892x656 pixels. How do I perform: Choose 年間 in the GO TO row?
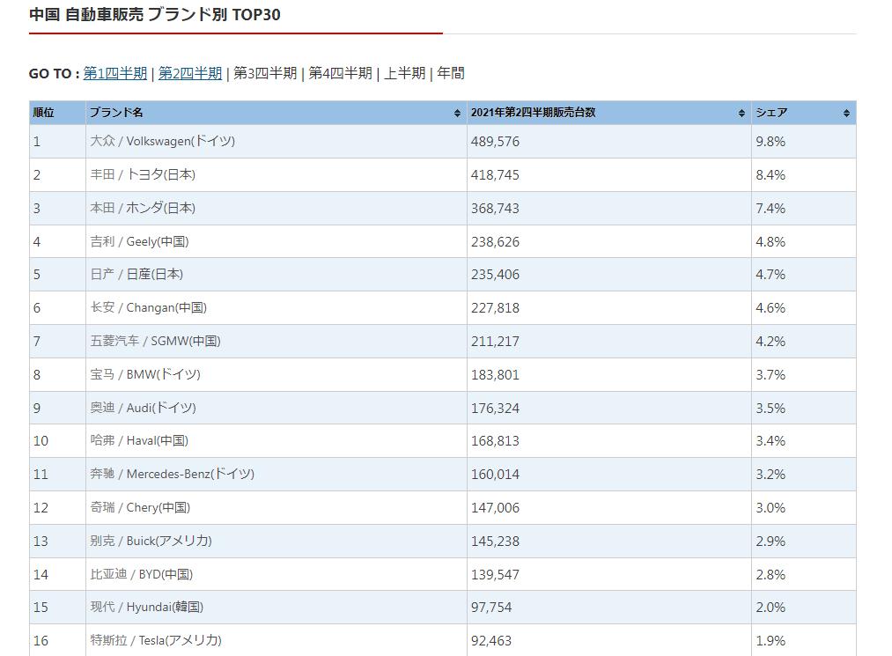tap(451, 73)
